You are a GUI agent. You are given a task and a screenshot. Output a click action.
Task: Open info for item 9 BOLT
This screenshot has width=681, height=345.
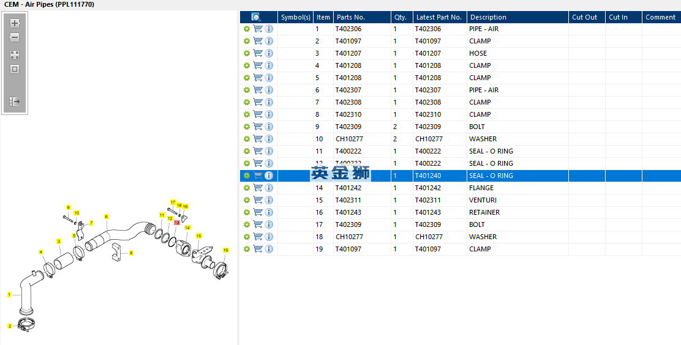point(269,127)
